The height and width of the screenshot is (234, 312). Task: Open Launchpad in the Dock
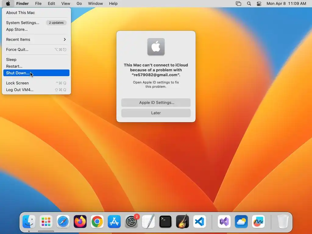(x=46, y=222)
